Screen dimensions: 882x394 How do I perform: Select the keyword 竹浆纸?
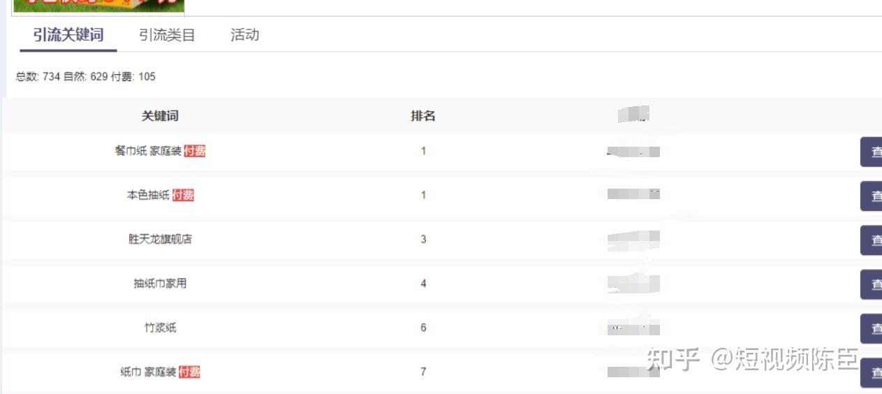tap(160, 328)
